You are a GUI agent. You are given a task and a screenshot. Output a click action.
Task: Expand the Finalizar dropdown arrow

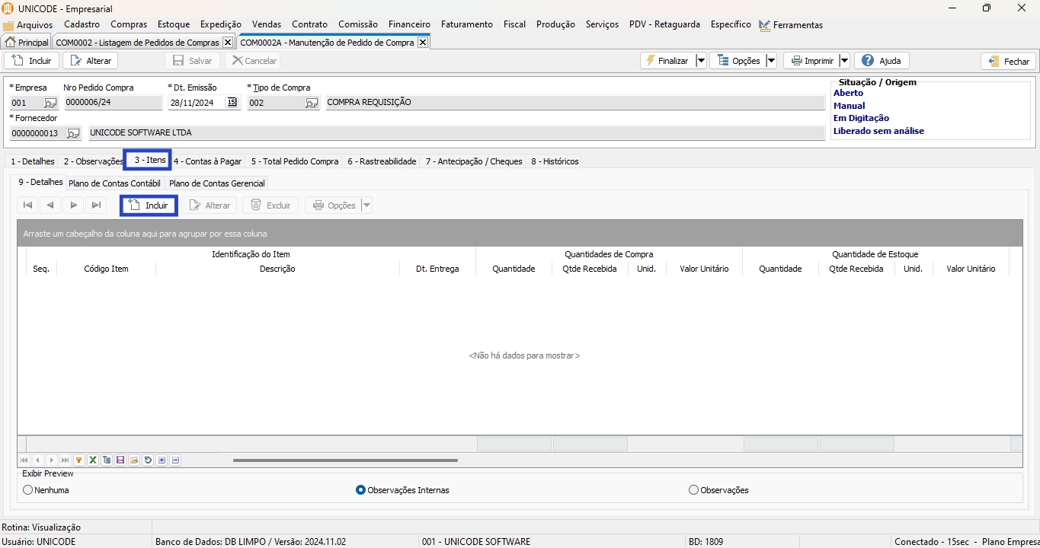(700, 61)
